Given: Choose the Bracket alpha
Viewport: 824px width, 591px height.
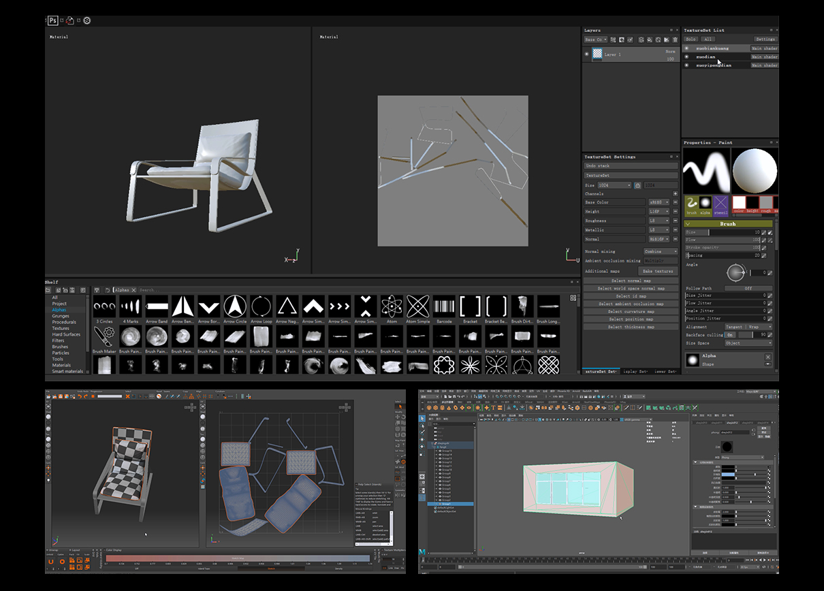Looking at the screenshot, I should (x=470, y=307).
